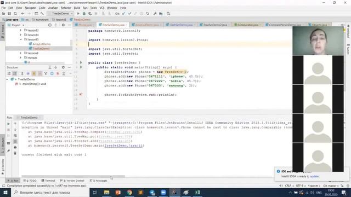Pin the Run tab with the pin icon

coord(9,151)
